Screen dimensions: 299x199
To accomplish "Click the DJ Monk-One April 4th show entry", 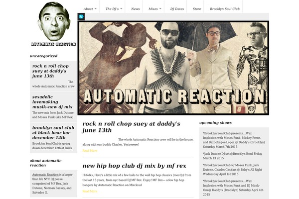I will click(233, 188).
